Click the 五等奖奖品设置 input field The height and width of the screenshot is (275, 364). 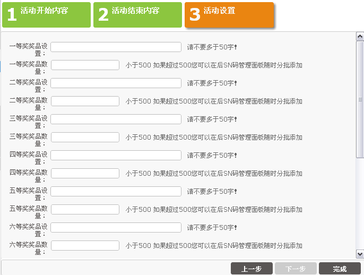pos(116,191)
